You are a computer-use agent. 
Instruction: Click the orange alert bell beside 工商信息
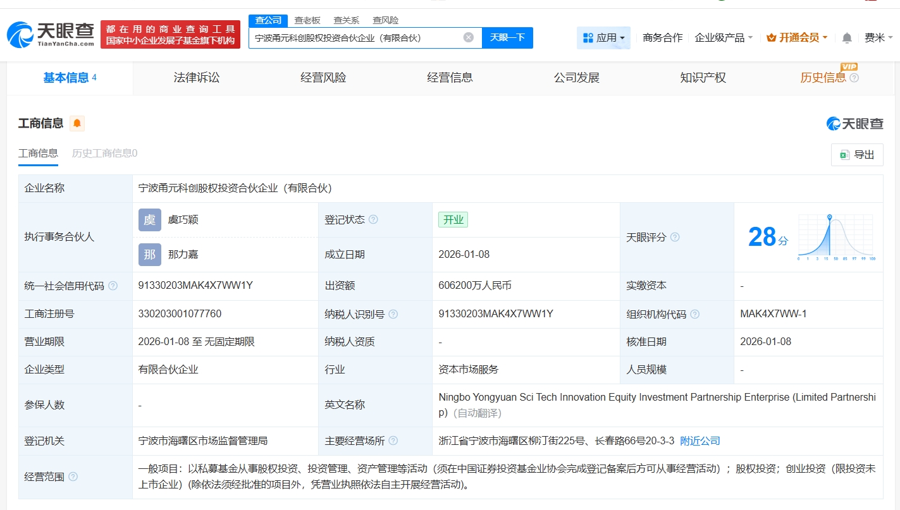(x=77, y=123)
